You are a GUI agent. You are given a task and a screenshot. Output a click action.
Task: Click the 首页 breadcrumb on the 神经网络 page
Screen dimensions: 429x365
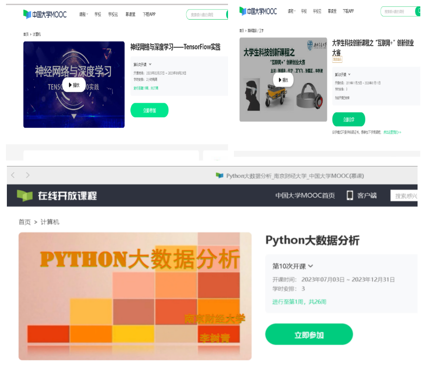26,34
